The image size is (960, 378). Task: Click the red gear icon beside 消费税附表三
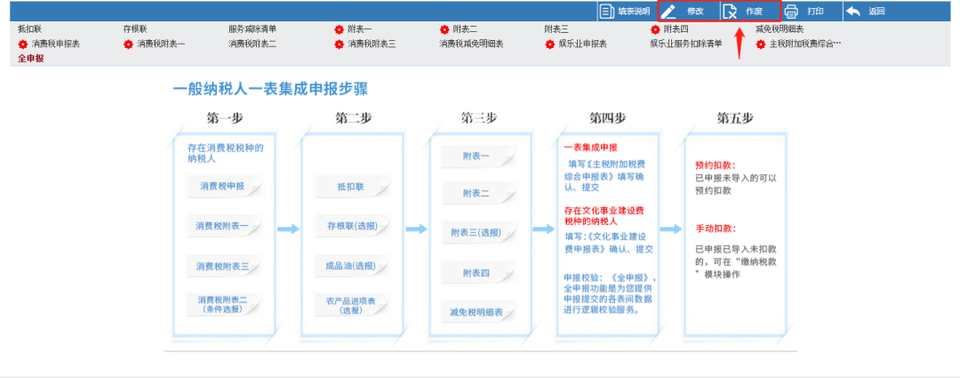click(x=339, y=44)
